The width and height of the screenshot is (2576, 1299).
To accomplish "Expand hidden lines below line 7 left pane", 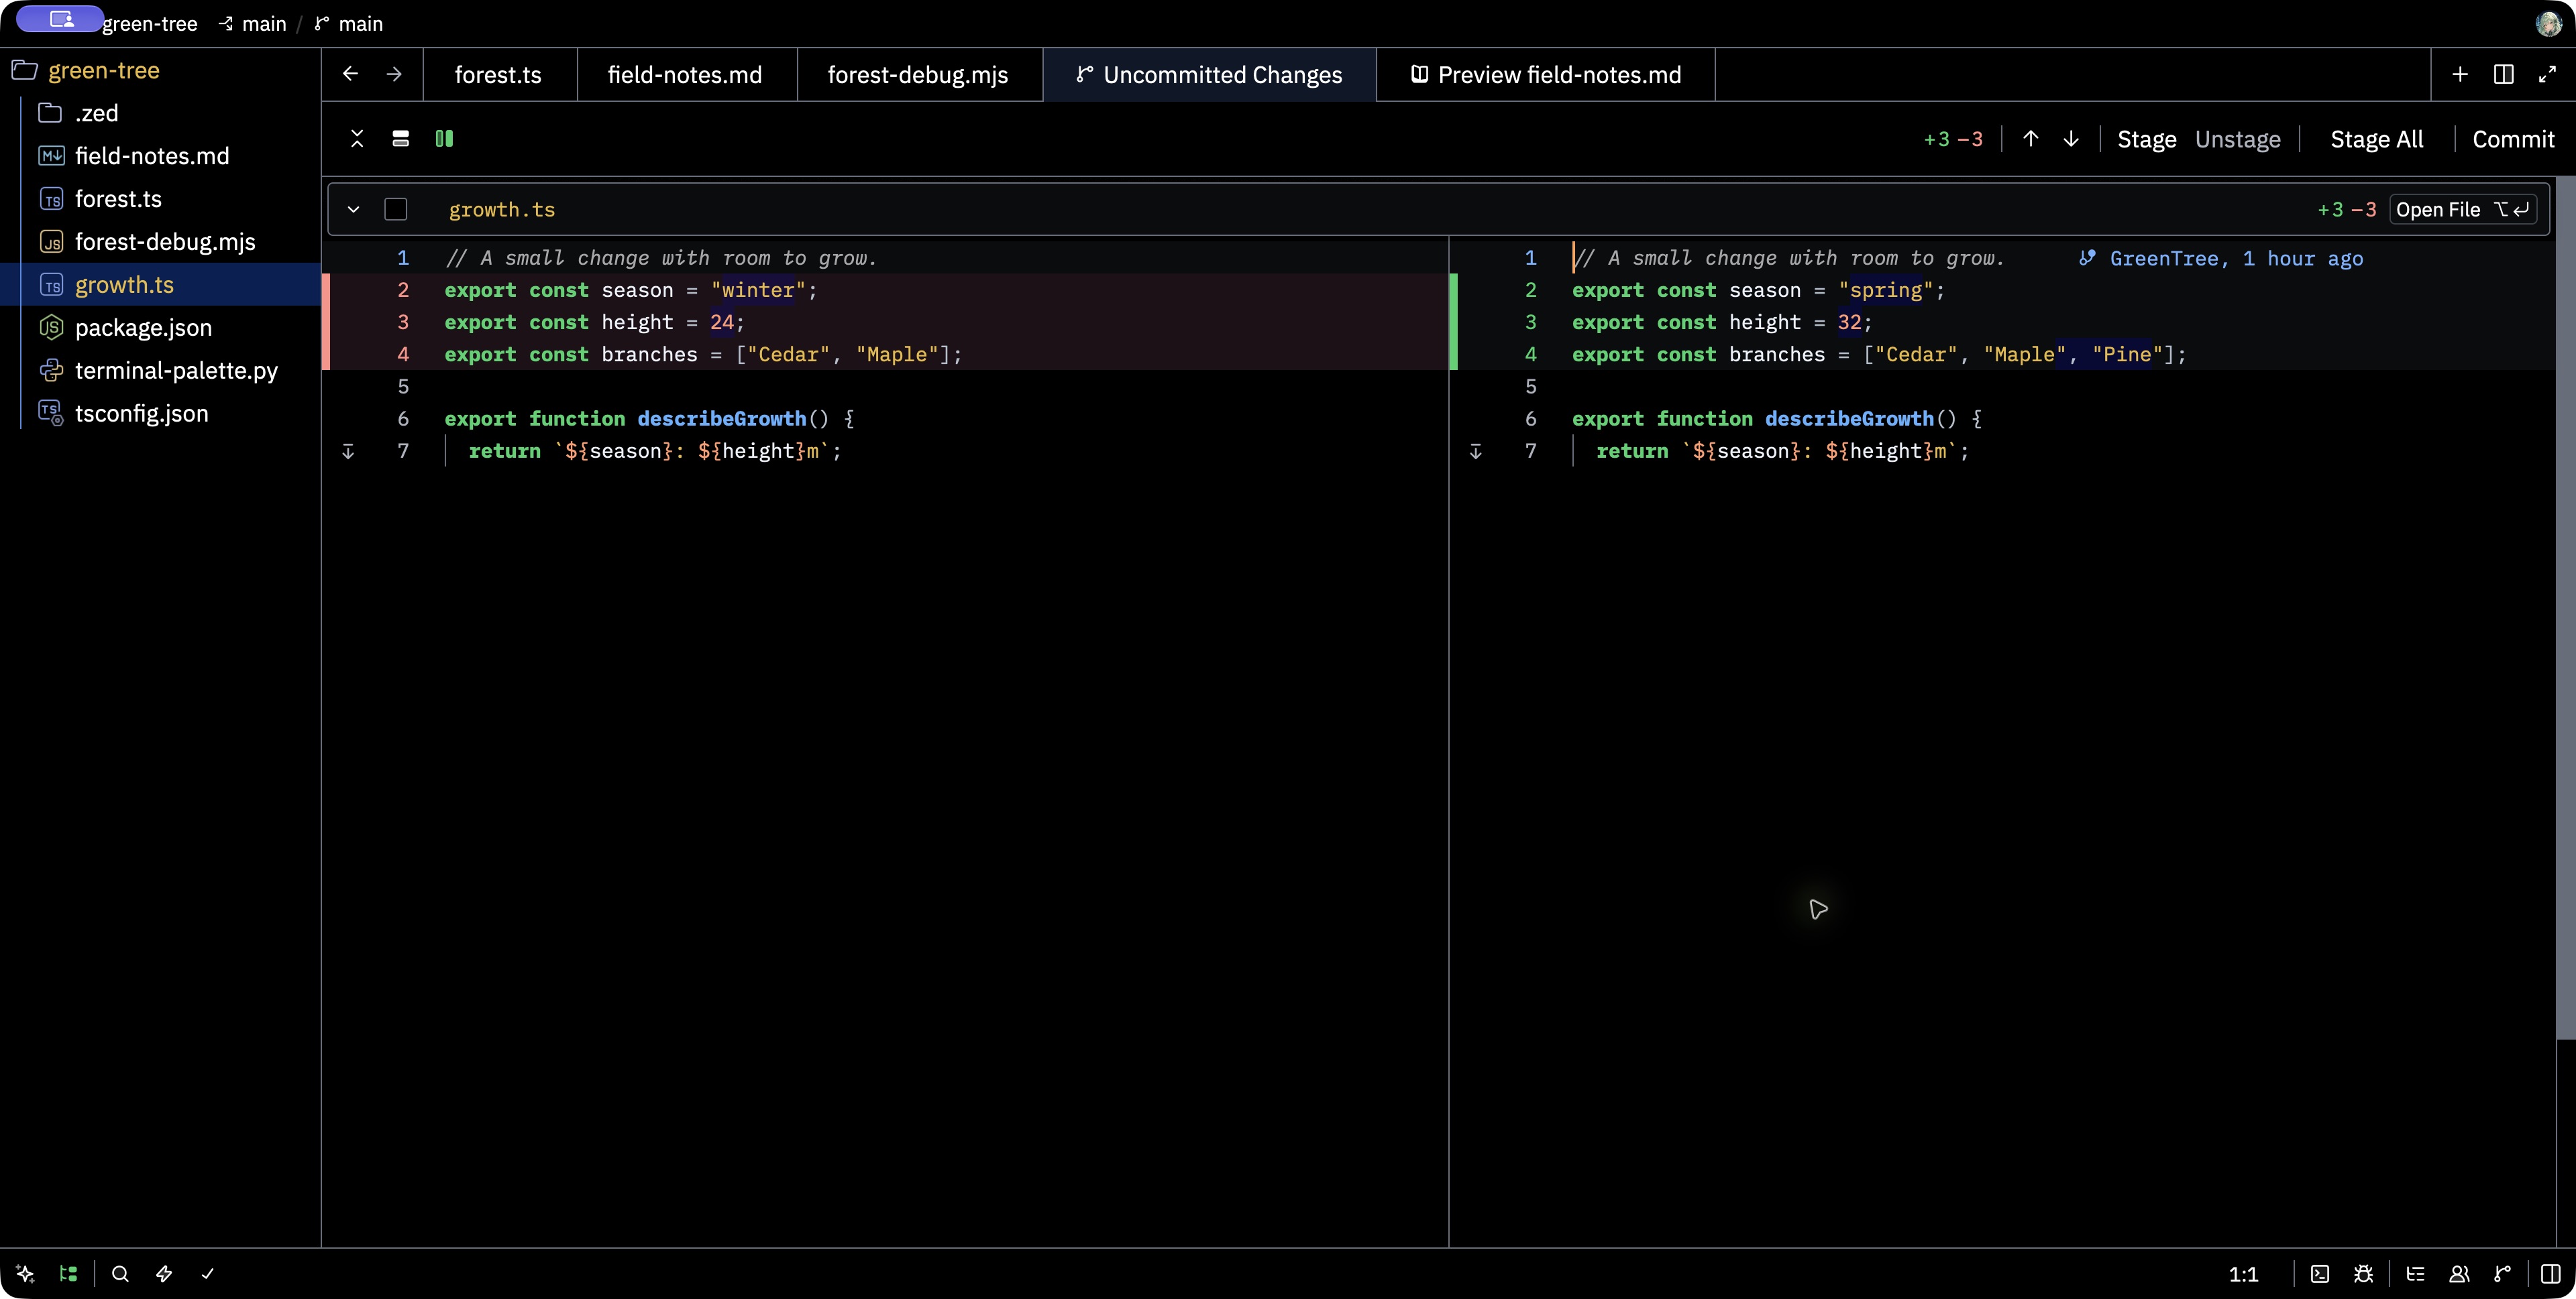I will 348,452.
